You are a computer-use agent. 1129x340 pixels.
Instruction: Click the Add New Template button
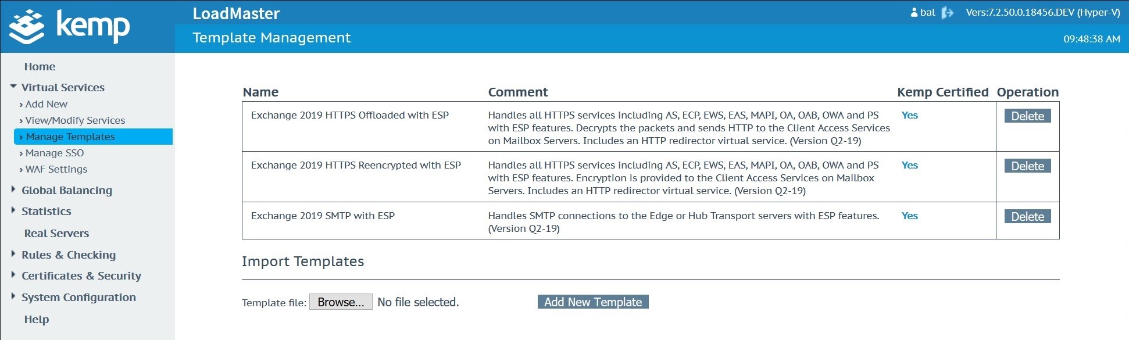(x=593, y=302)
